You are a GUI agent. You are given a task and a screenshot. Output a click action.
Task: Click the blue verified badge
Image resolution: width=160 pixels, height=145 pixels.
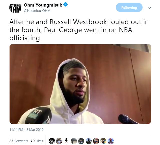point(65,5)
